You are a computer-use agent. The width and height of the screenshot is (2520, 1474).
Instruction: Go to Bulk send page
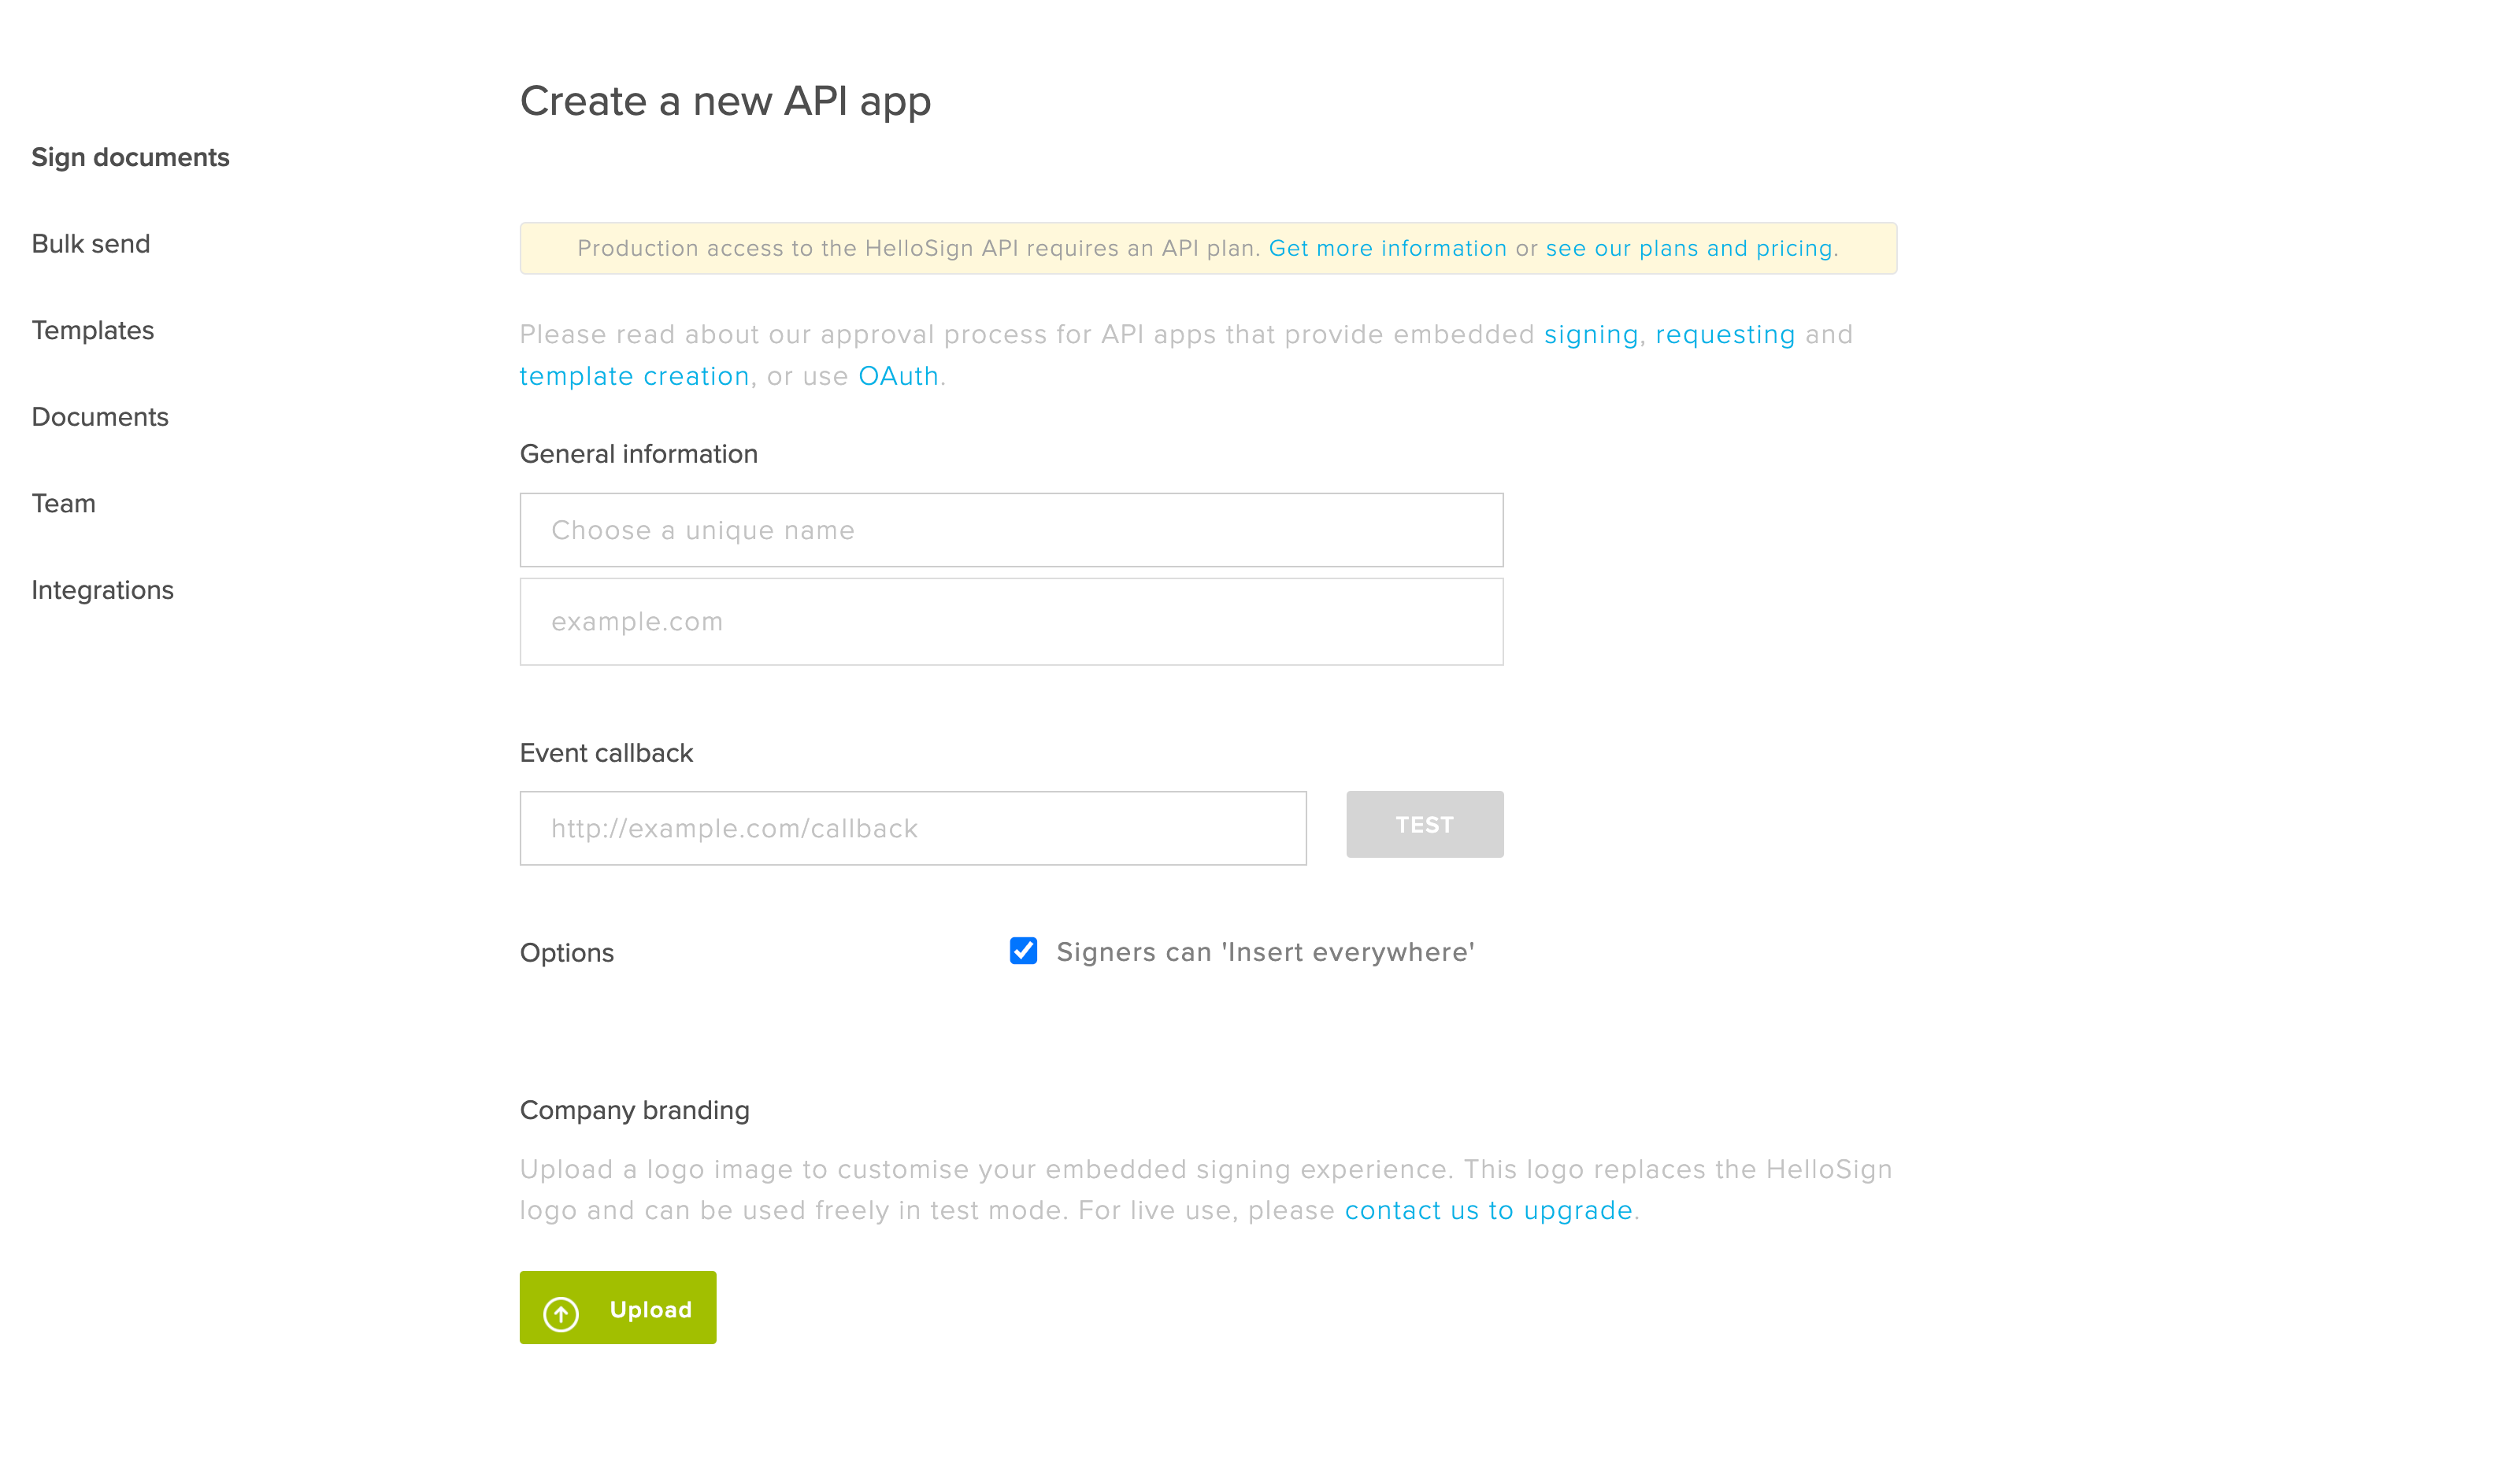pos(91,244)
